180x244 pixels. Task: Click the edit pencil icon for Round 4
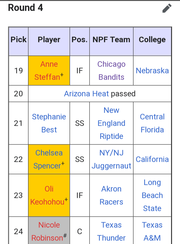[167, 8]
